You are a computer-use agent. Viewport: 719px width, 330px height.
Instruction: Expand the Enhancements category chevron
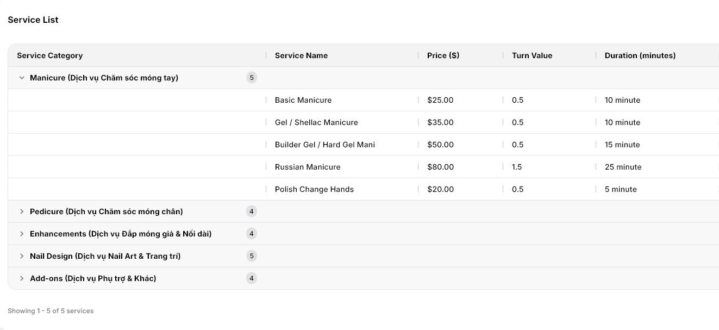[x=22, y=234]
